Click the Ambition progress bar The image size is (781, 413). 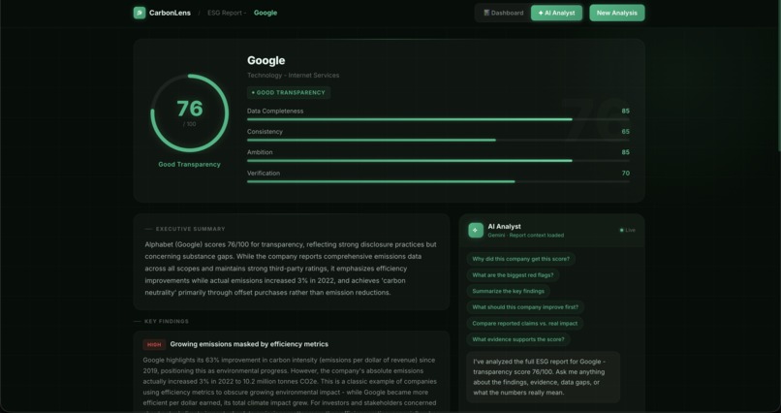coord(438,160)
